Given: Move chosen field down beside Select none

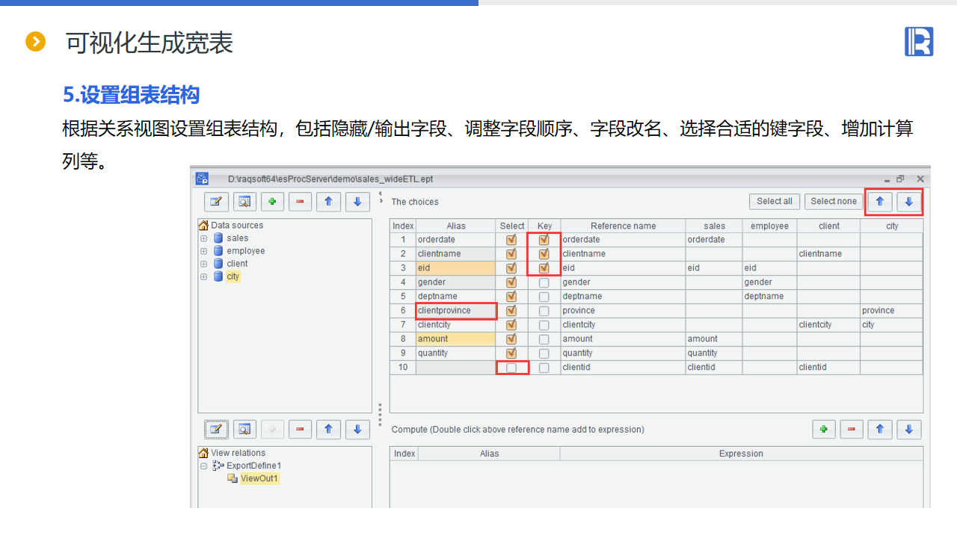Looking at the screenshot, I should pos(909,201).
